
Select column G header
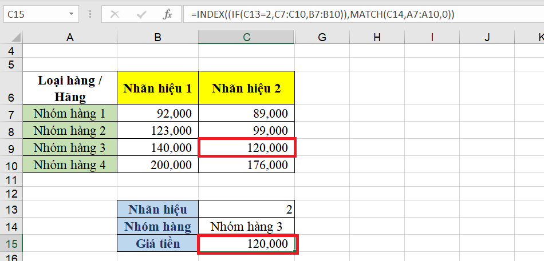point(322,37)
